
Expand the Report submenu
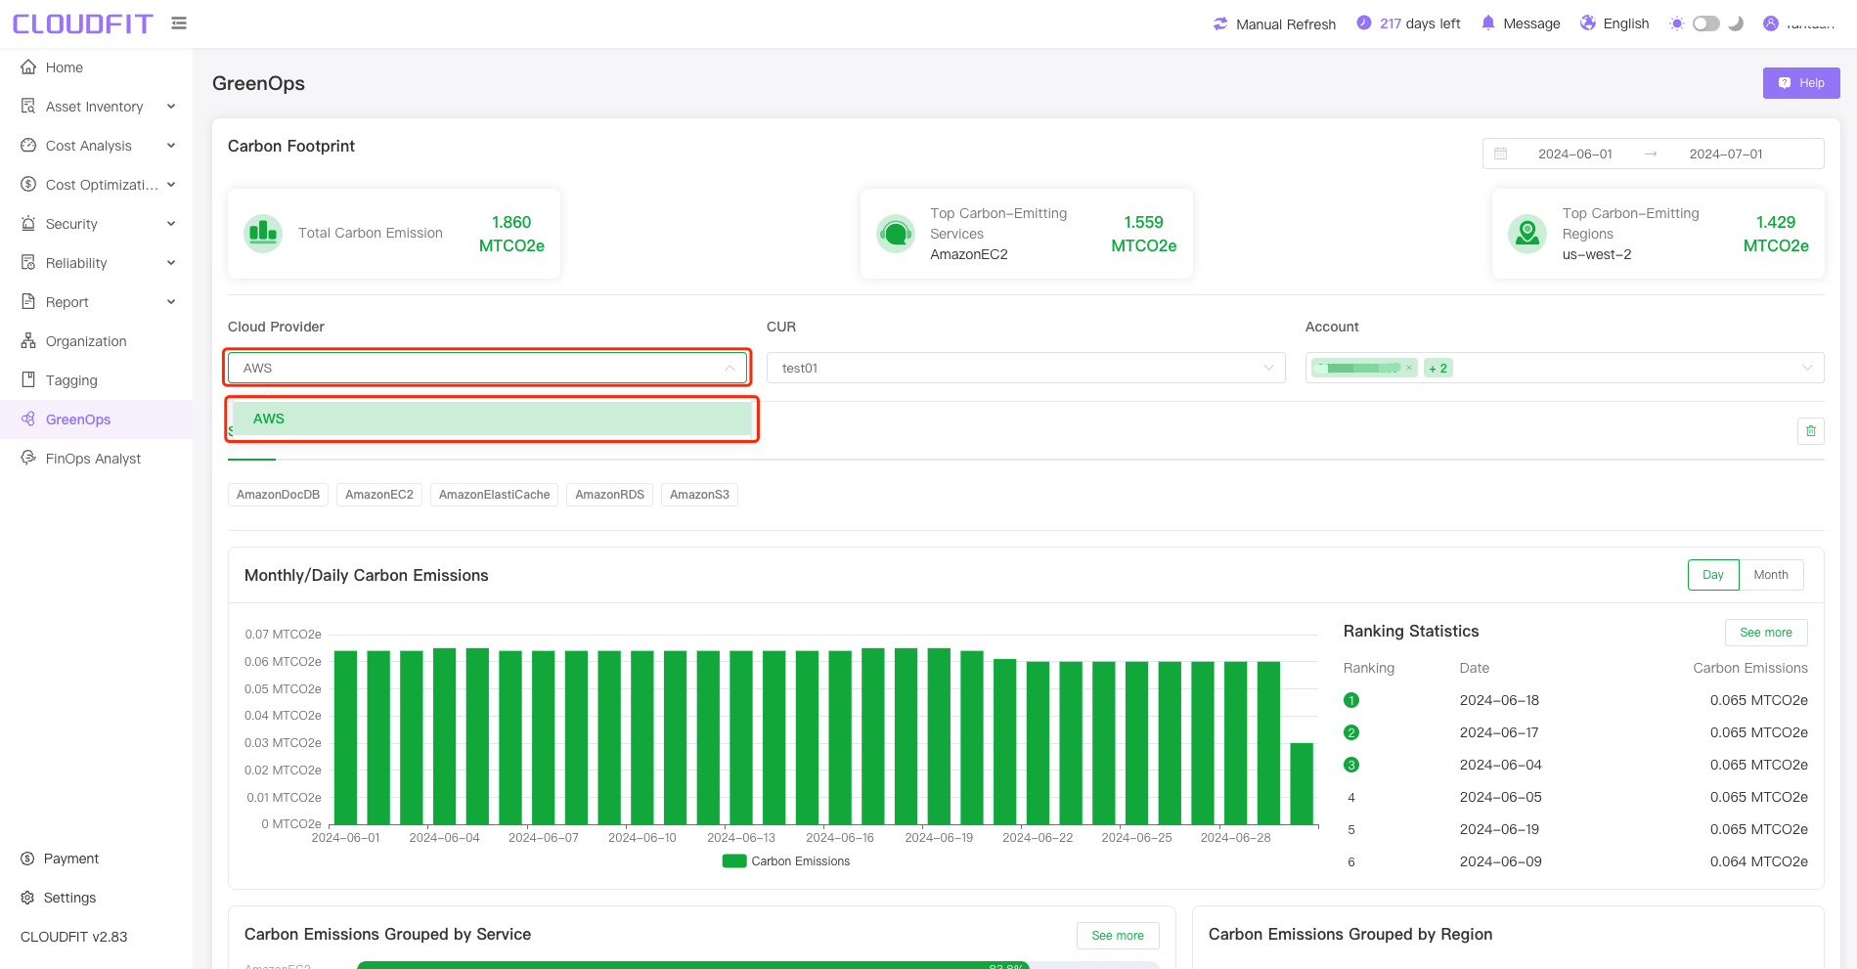click(x=171, y=302)
